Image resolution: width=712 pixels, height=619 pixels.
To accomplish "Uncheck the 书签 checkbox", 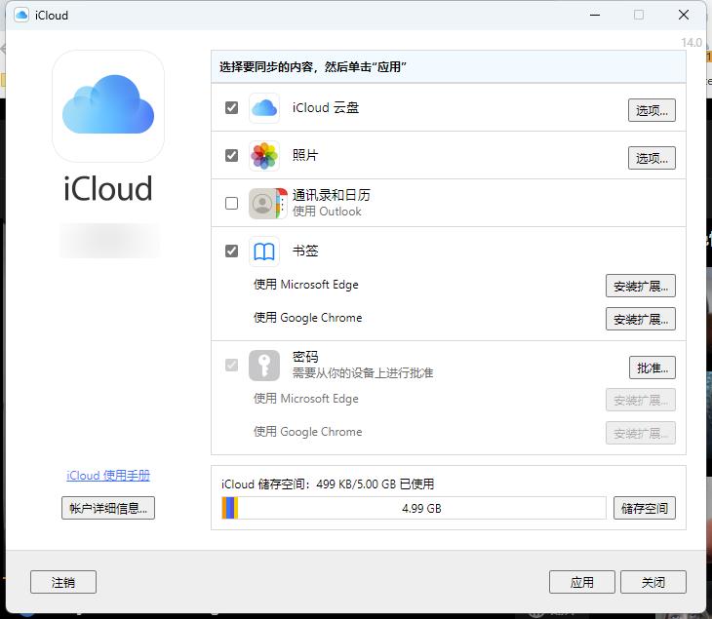I will [231, 251].
